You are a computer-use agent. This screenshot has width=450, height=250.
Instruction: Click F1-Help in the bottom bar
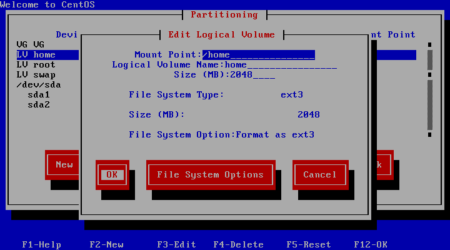pyautogui.click(x=41, y=245)
